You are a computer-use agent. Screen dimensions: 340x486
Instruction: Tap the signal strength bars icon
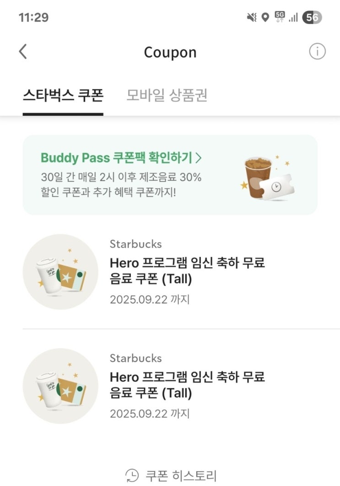pos(293,17)
